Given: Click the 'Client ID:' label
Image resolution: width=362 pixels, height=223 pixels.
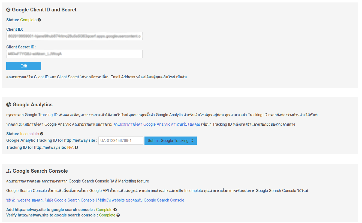Looking at the screenshot, I should pos(15,29).
